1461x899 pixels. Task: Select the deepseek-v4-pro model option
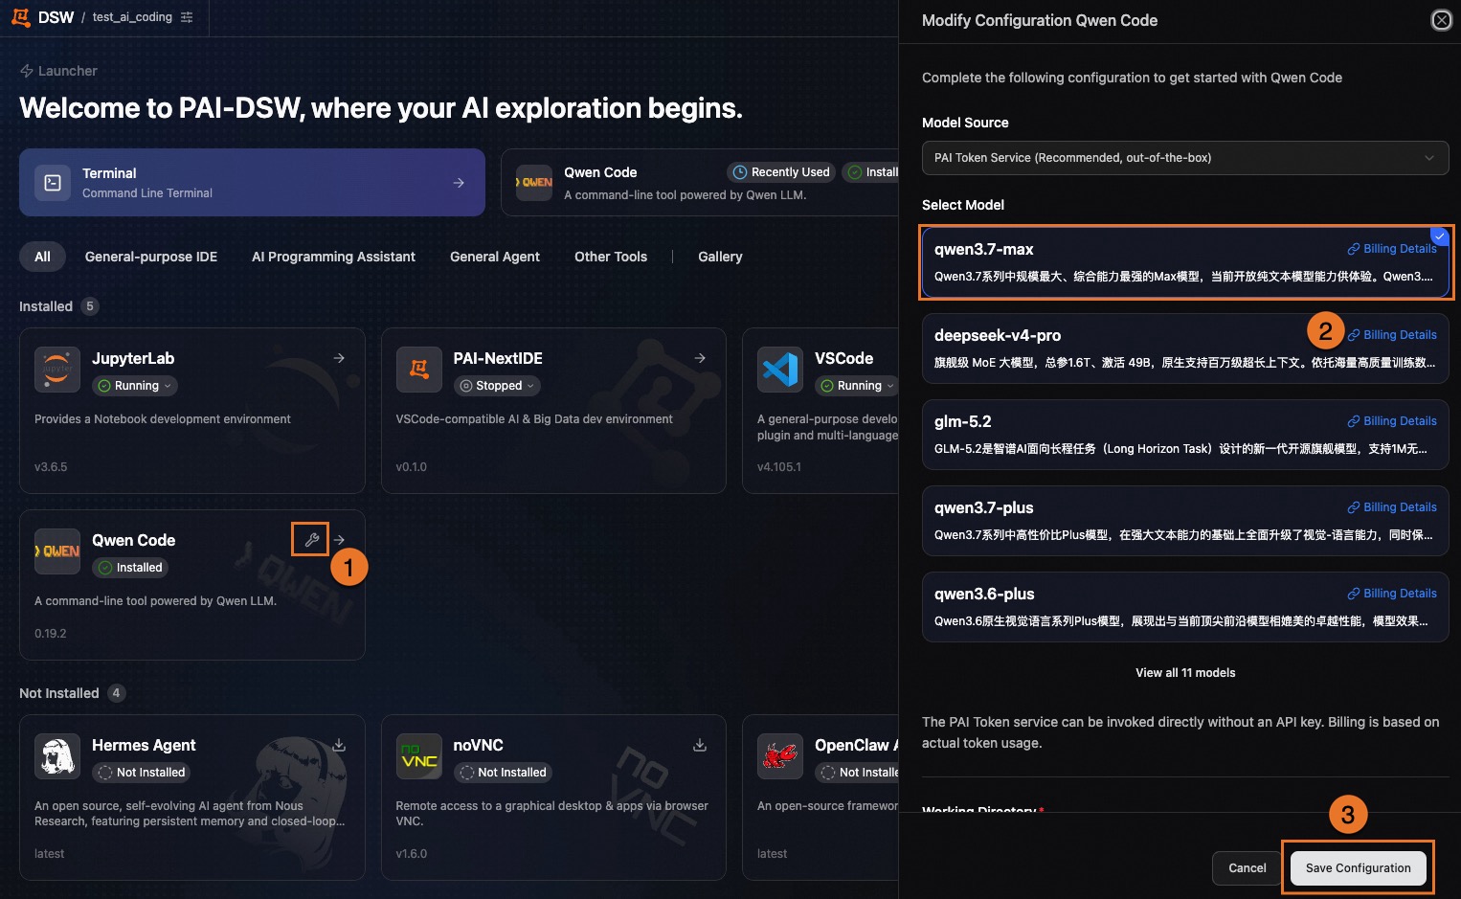(1185, 349)
